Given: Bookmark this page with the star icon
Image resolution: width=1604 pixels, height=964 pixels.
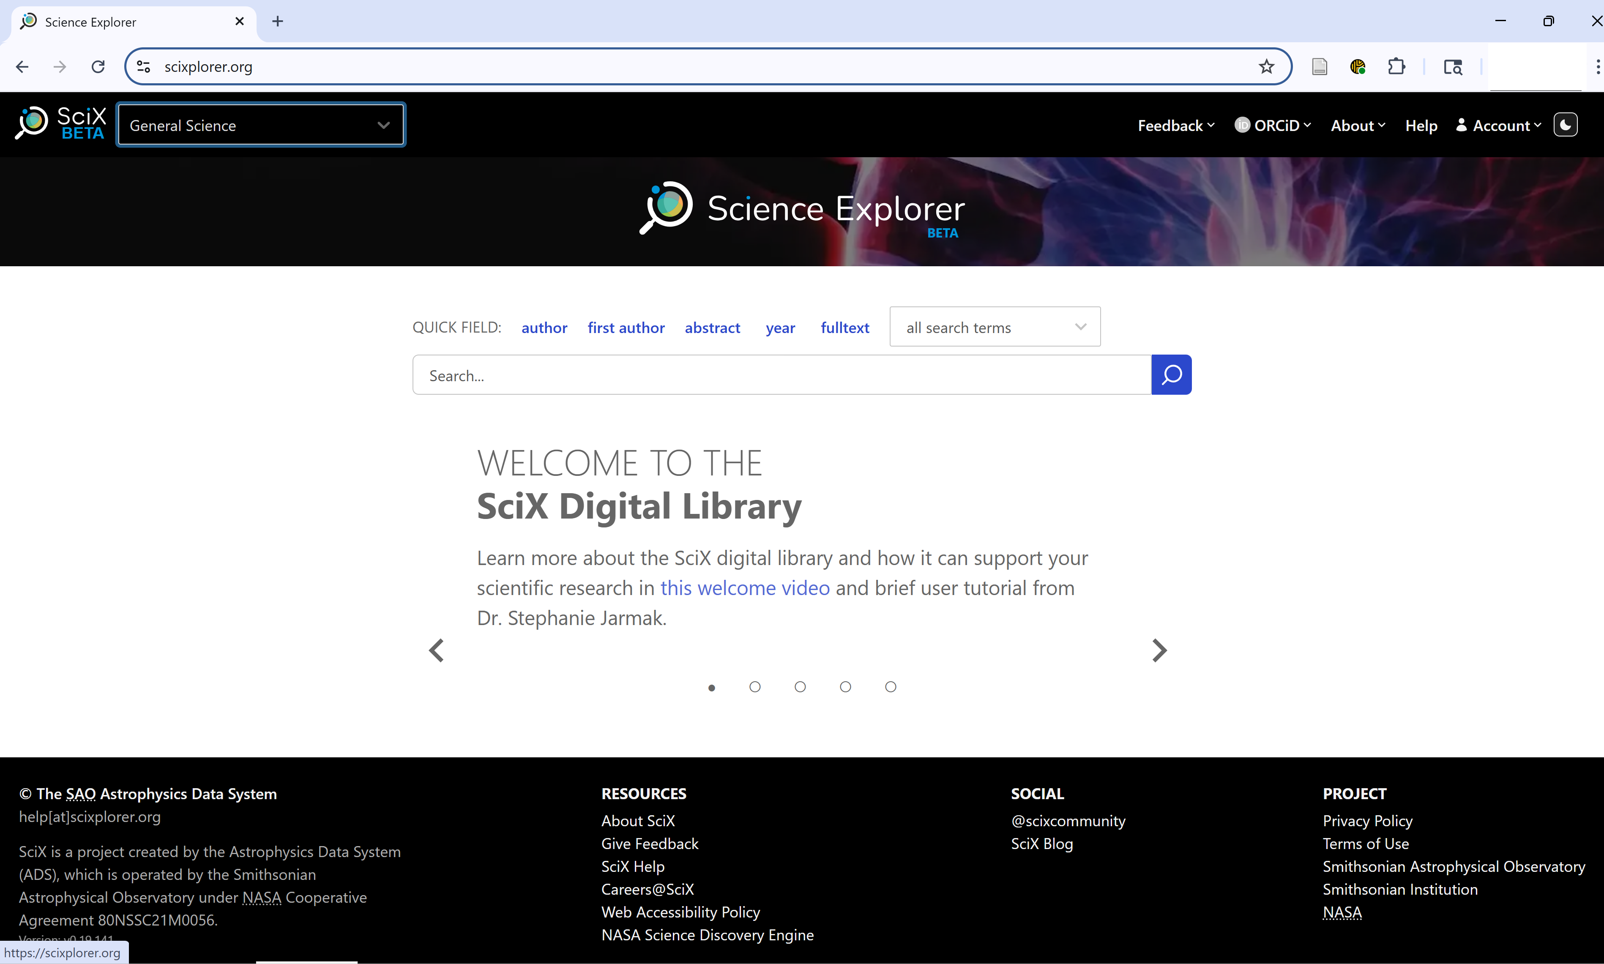Looking at the screenshot, I should point(1266,66).
